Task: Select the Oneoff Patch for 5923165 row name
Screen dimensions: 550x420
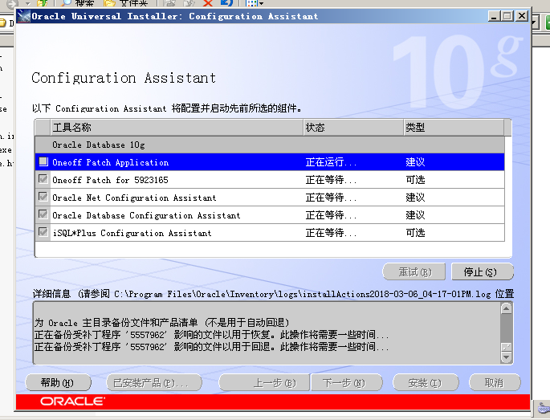Action: tap(110, 180)
